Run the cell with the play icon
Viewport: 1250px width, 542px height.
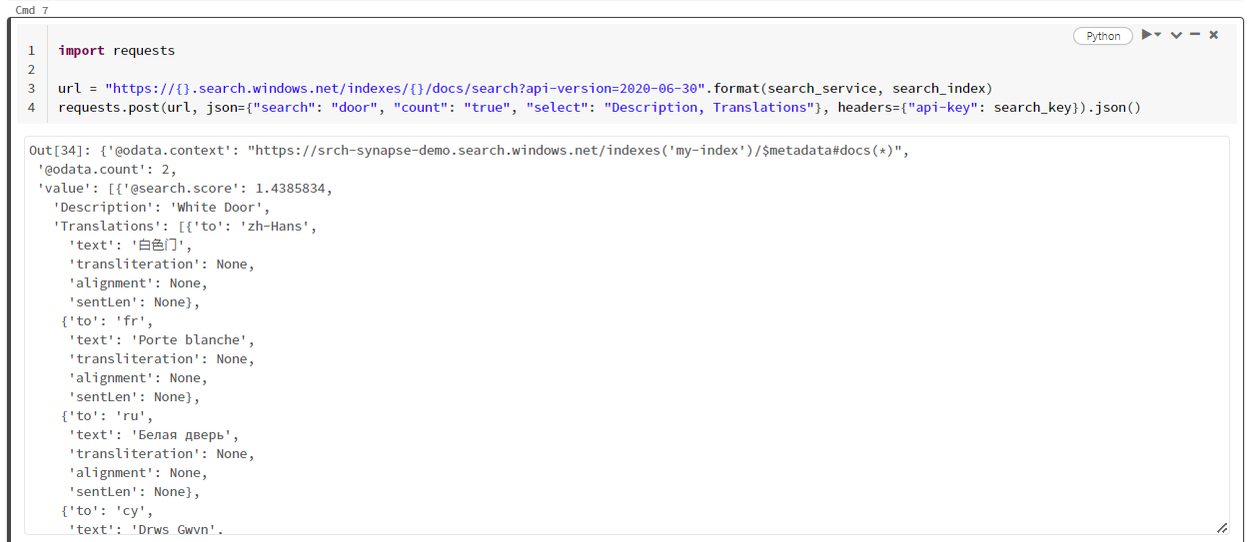(x=1148, y=35)
